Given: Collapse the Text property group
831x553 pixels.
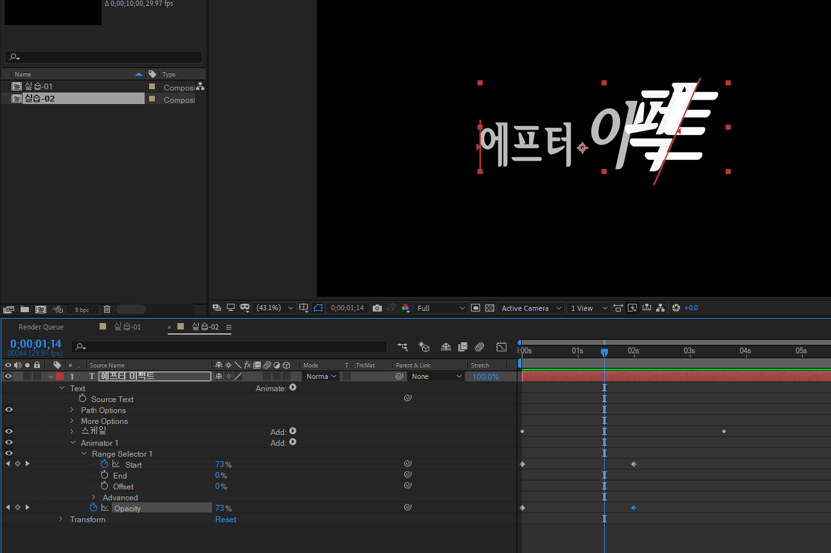Looking at the screenshot, I should tap(62, 388).
